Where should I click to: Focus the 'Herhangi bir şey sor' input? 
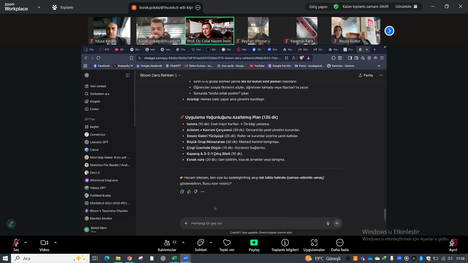[x=257, y=223]
